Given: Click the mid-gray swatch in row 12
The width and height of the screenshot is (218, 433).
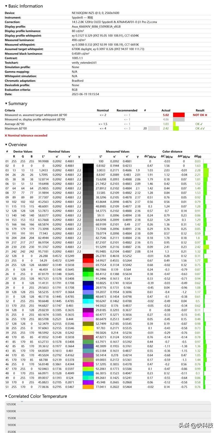Looking at the screenshot, I should [x=88, y=211].
